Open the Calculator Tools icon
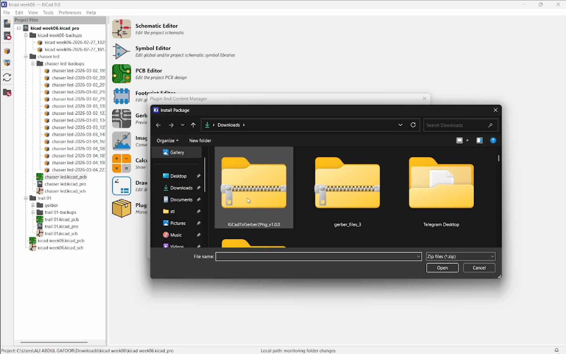 [x=121, y=163]
